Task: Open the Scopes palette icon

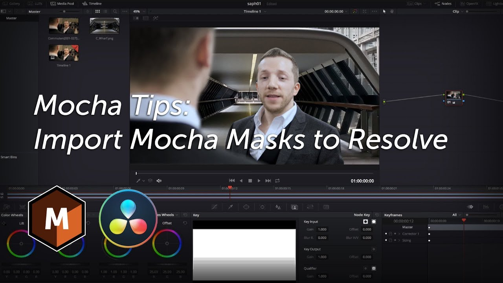Action: point(486,207)
